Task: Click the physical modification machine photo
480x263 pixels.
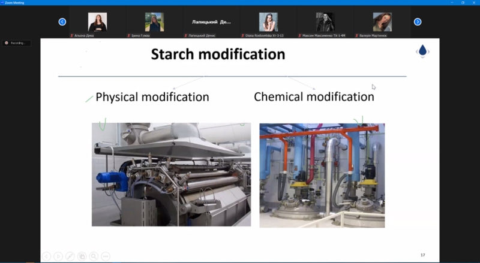Action: tap(171, 174)
